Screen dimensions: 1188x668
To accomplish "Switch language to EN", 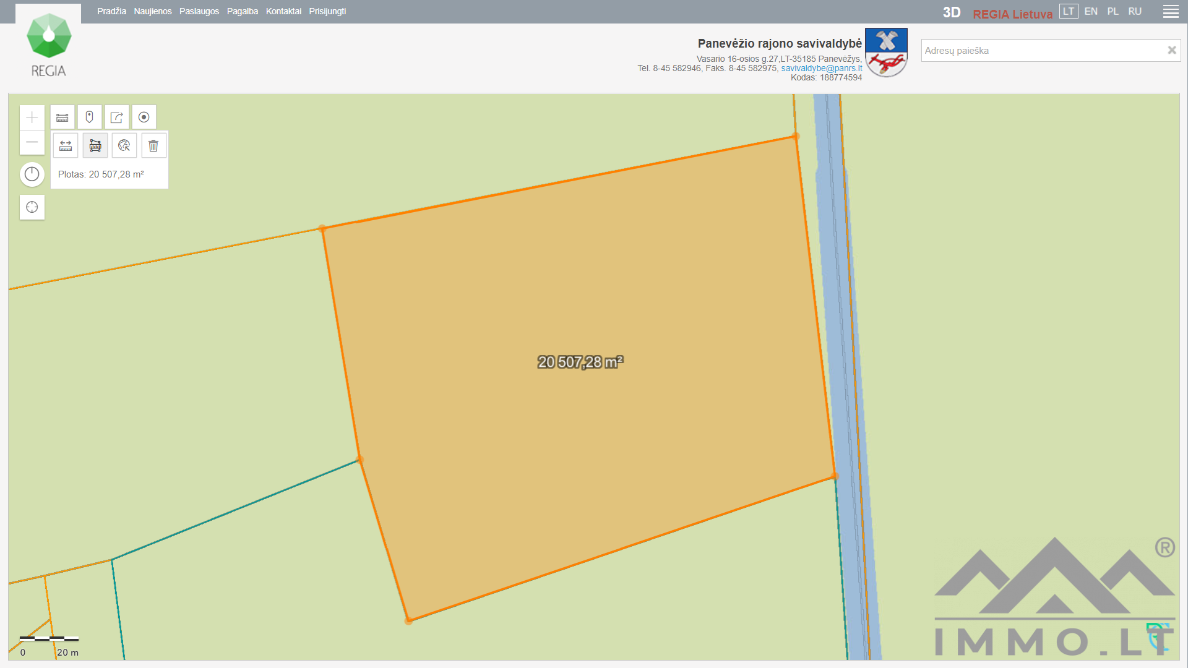I will tap(1091, 11).
